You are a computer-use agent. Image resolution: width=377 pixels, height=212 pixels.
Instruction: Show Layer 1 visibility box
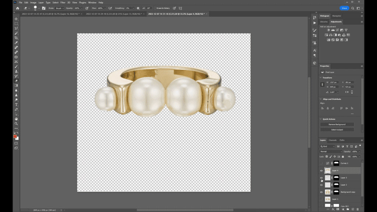pos(321,199)
